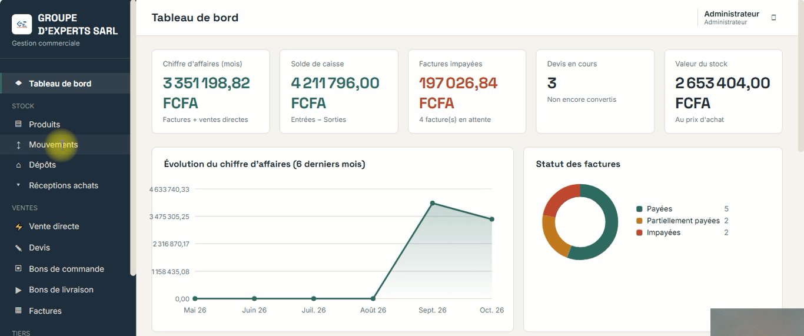The height and width of the screenshot is (336, 804).
Task: Click the 4 633 740,33 axis label
Action: (x=170, y=189)
